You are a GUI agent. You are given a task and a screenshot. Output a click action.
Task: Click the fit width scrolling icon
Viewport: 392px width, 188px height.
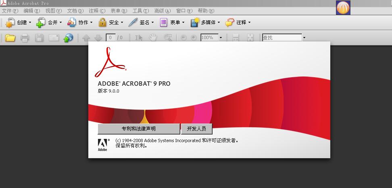pyautogui.click(x=236, y=38)
